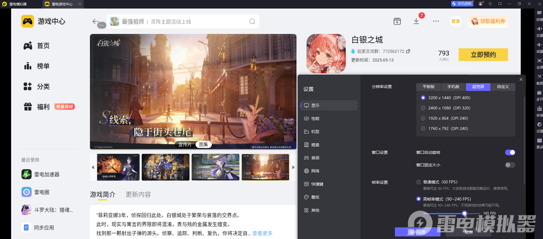Screen dimensions: 543x239
Task: Enable the 窗口固定大小 switch
Action: pyautogui.click(x=510, y=165)
